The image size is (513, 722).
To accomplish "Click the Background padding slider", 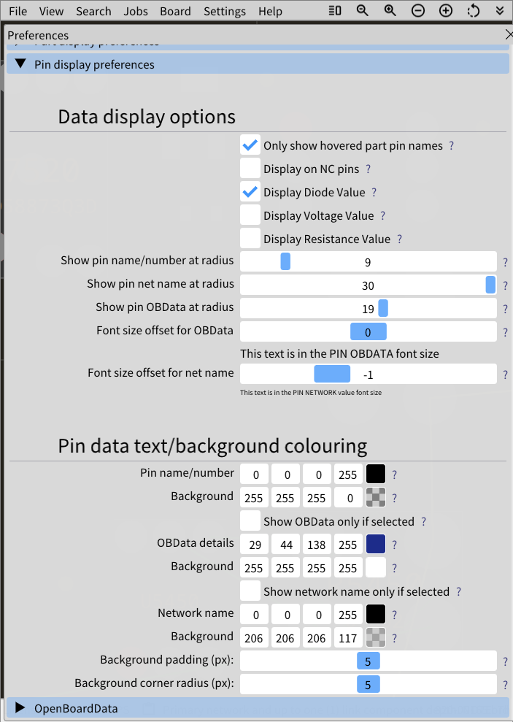I will 369,661.
